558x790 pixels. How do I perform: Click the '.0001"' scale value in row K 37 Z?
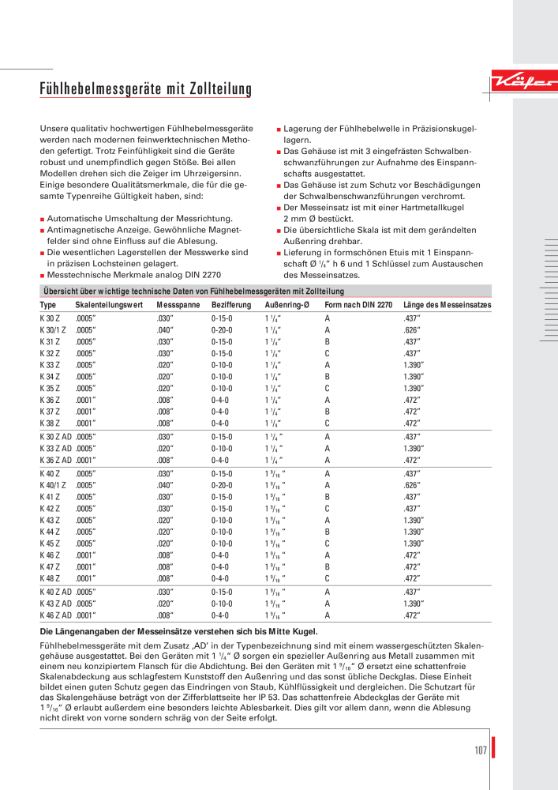pyautogui.click(x=85, y=412)
